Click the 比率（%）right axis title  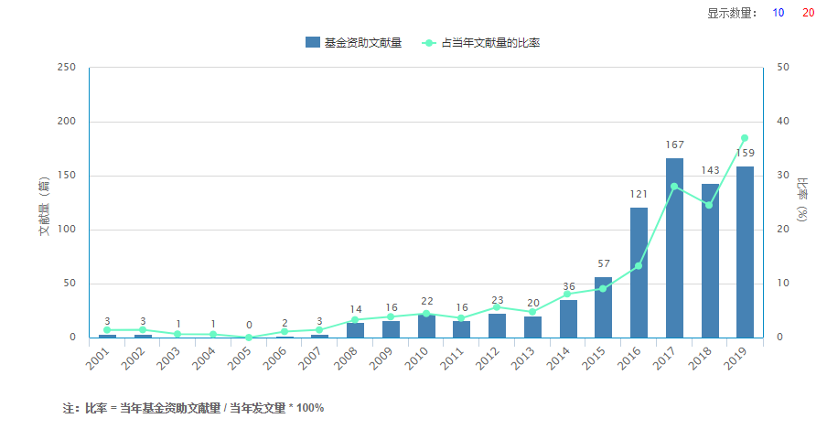click(802, 200)
